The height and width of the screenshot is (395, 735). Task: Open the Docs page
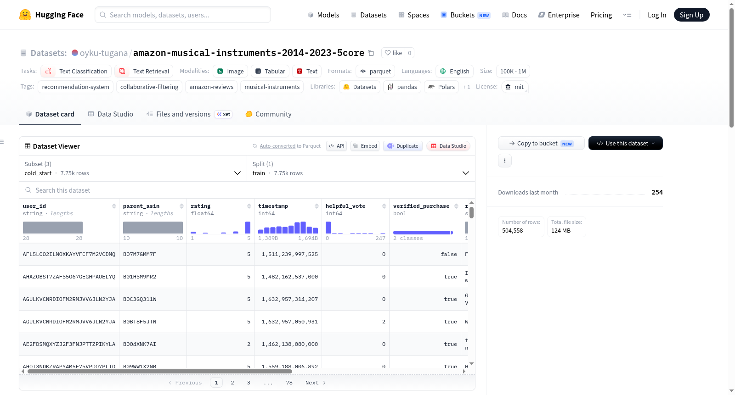(514, 15)
